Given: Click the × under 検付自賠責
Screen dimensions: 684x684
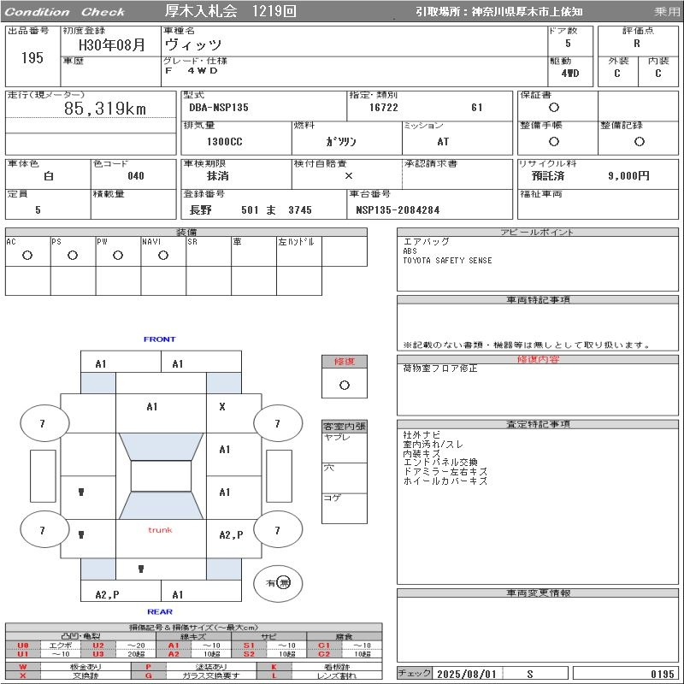Looking at the screenshot, I should click(x=349, y=176).
